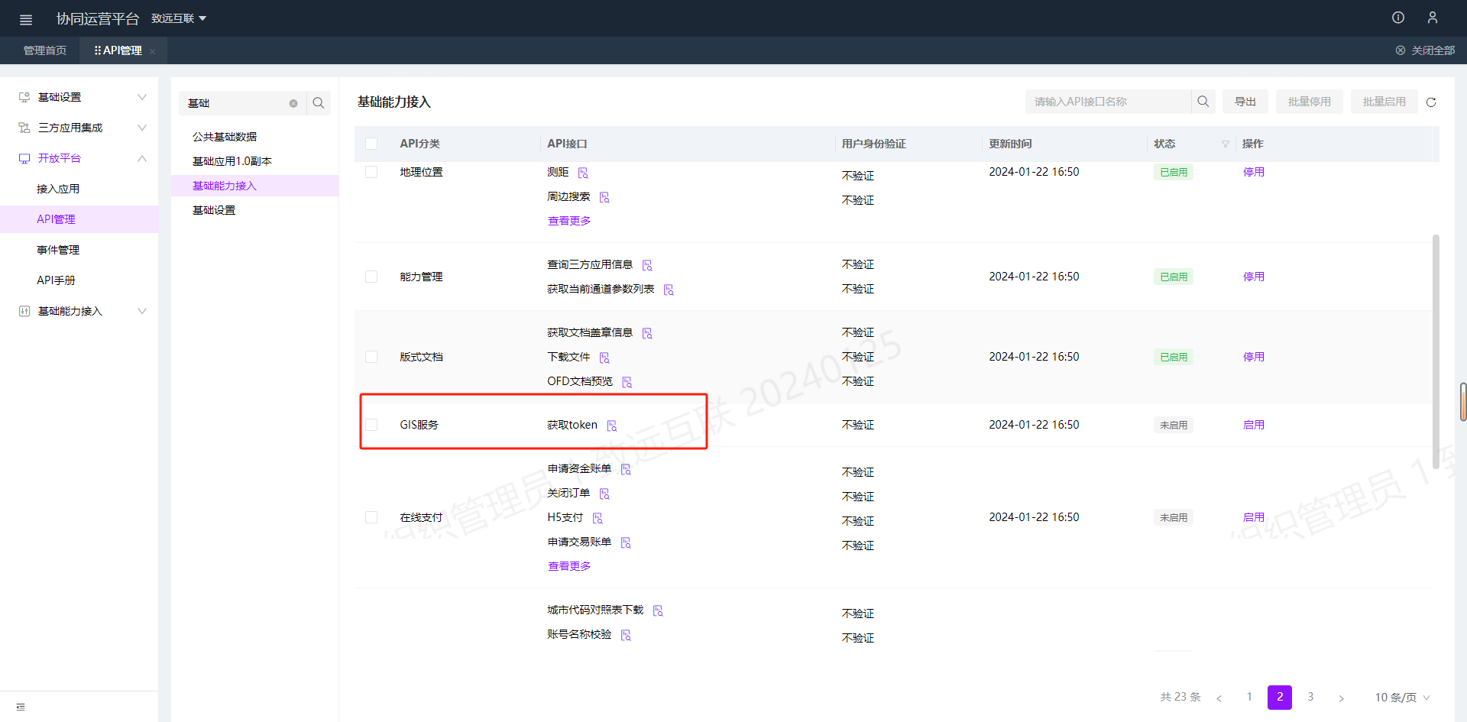This screenshot has width=1467, height=722.
Task: Open the 10 条/页 page size dropdown
Action: [1402, 697]
